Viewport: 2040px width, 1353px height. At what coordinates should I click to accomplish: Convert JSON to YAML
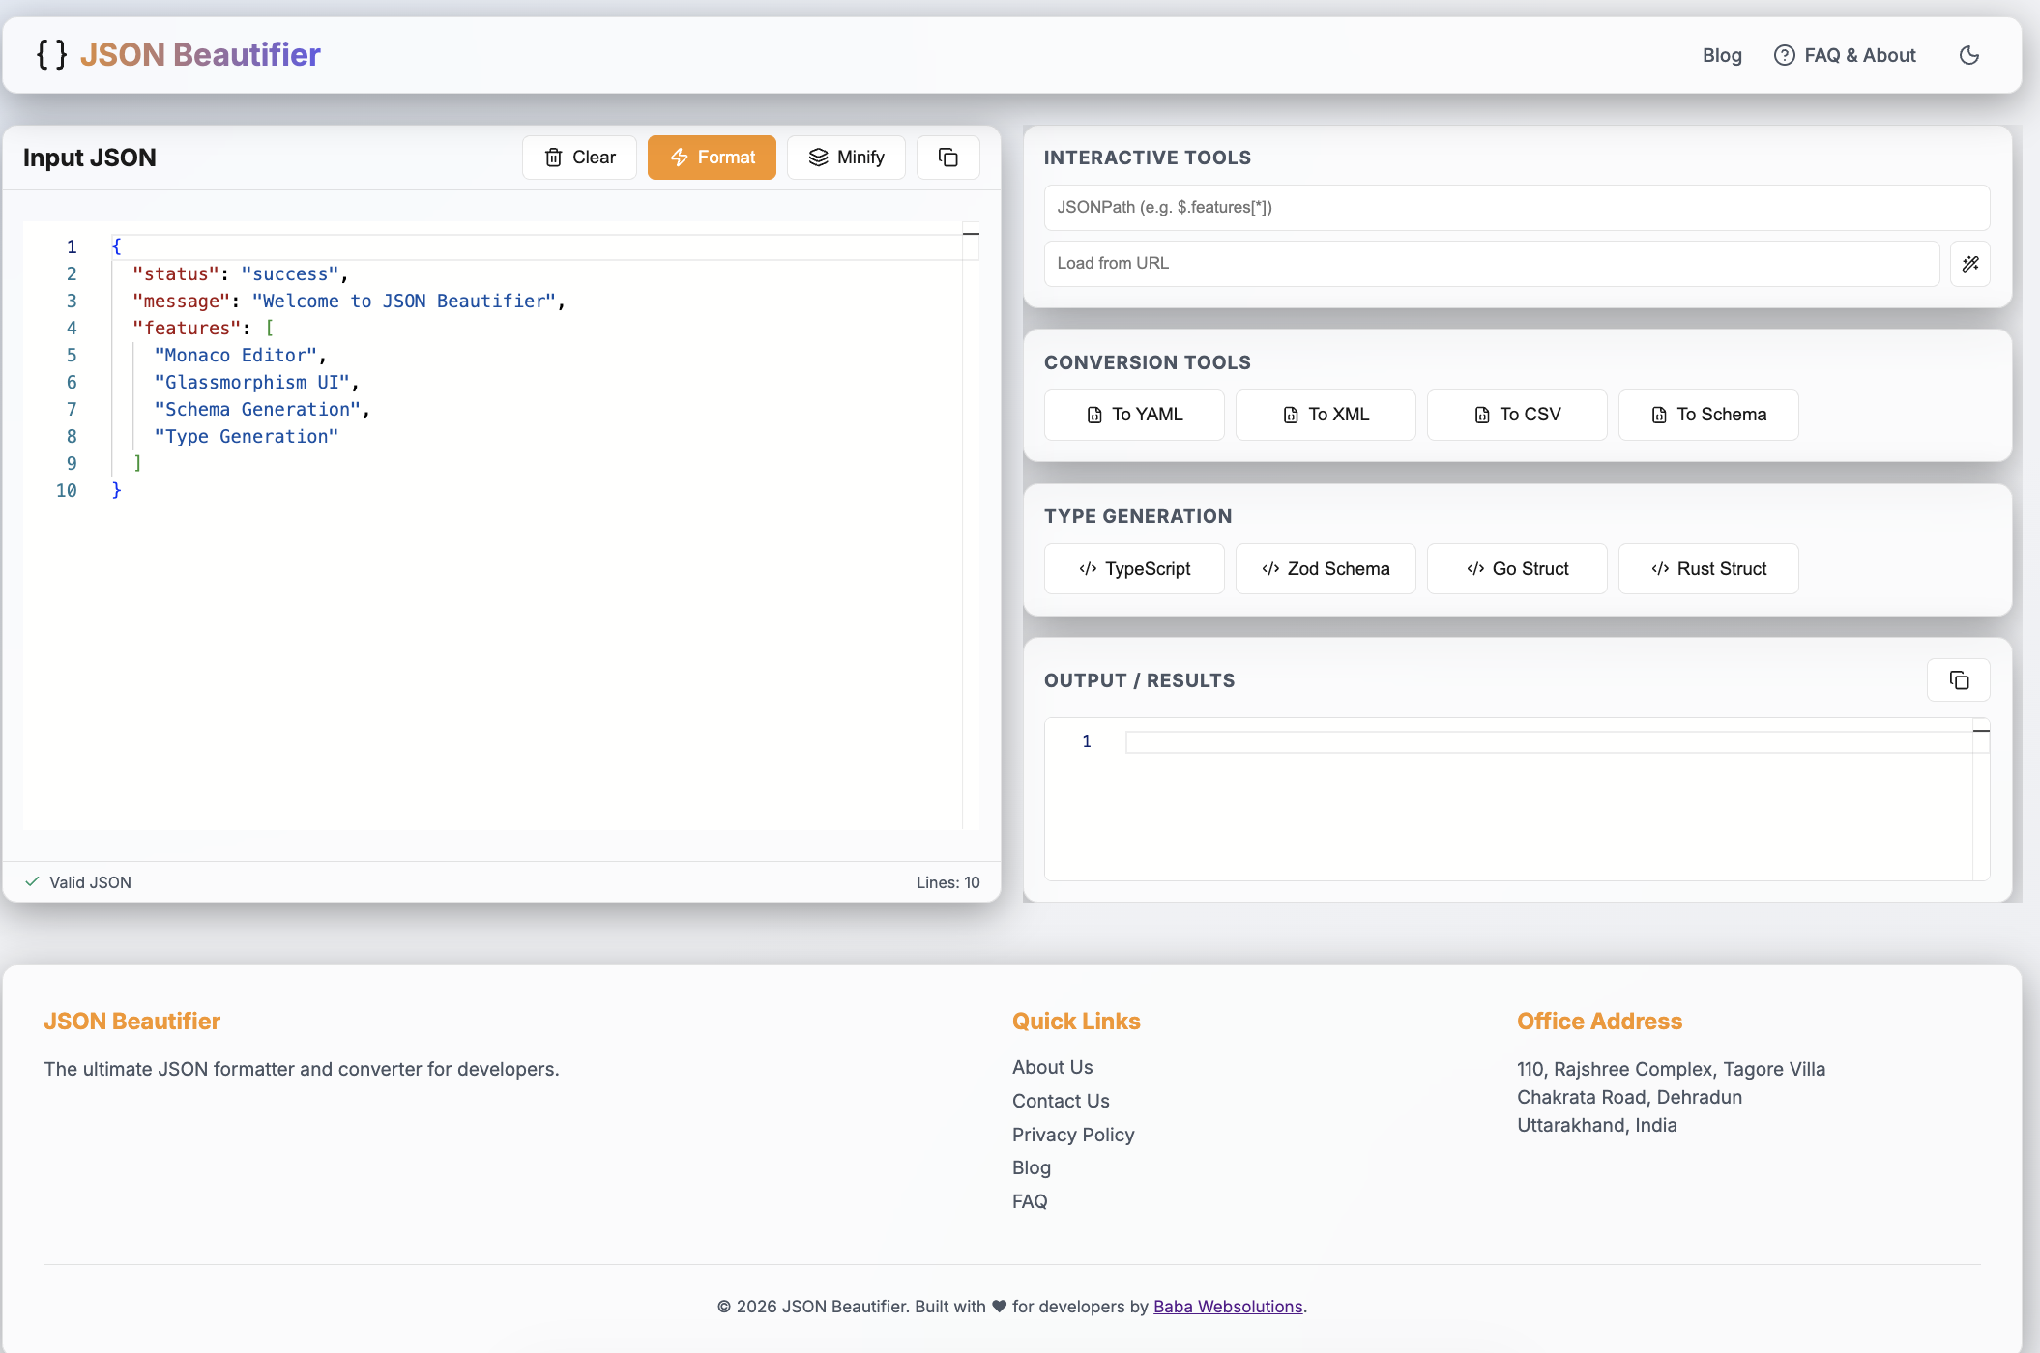[1134, 415]
